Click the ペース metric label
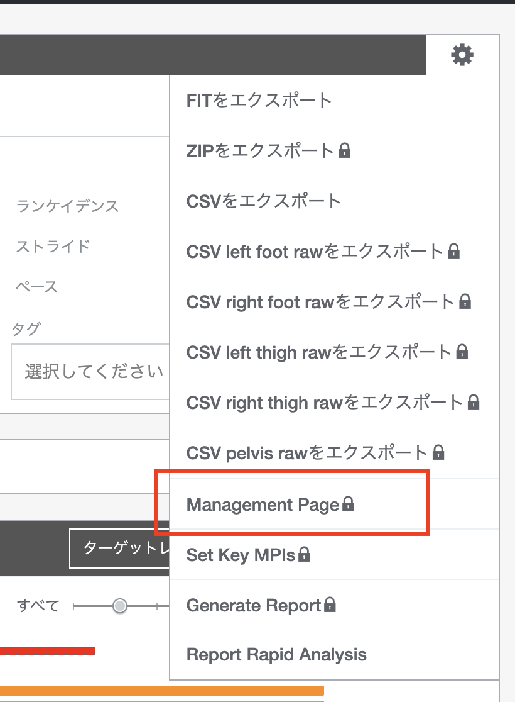This screenshot has height=702, width=515. coord(37,287)
